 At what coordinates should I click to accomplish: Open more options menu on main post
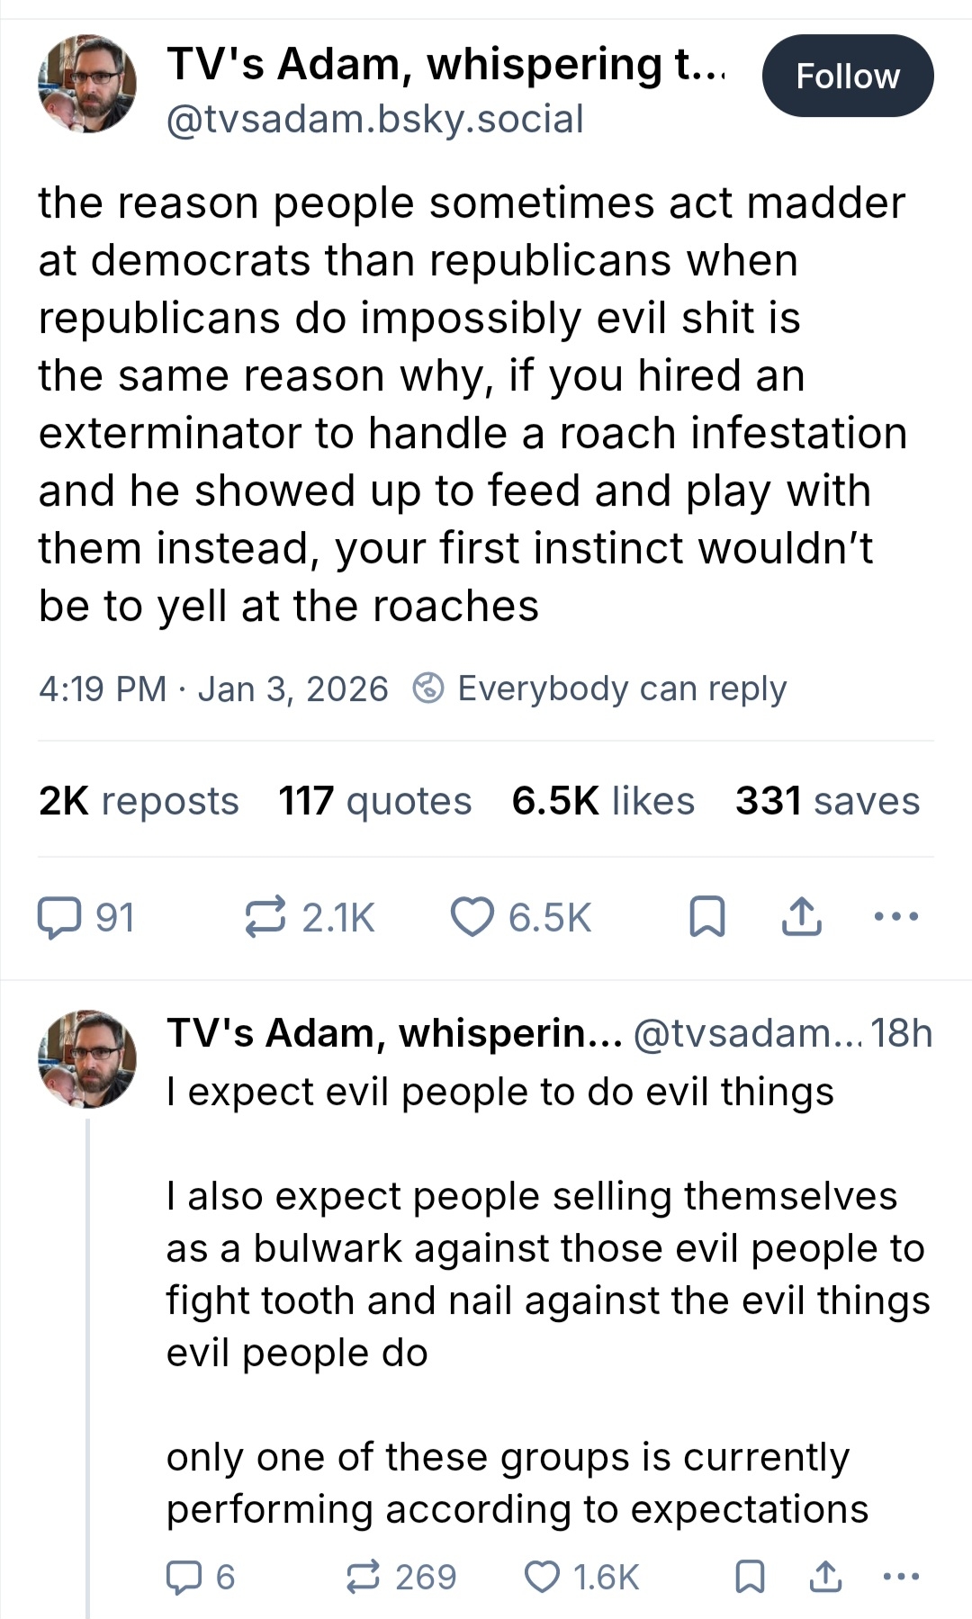[896, 917]
